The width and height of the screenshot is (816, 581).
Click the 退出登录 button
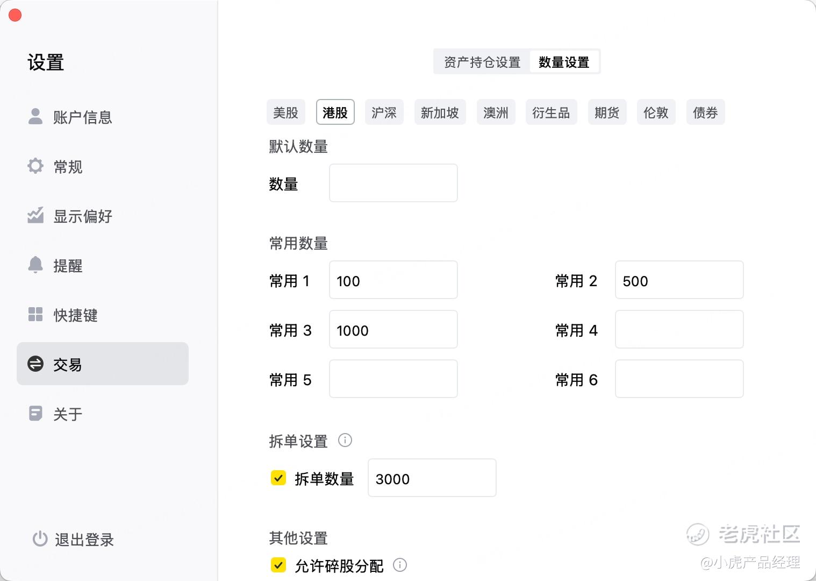click(x=84, y=539)
